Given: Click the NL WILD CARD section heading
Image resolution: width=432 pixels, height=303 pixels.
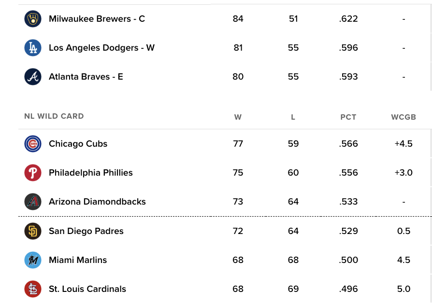Looking at the screenshot, I should [54, 116].
